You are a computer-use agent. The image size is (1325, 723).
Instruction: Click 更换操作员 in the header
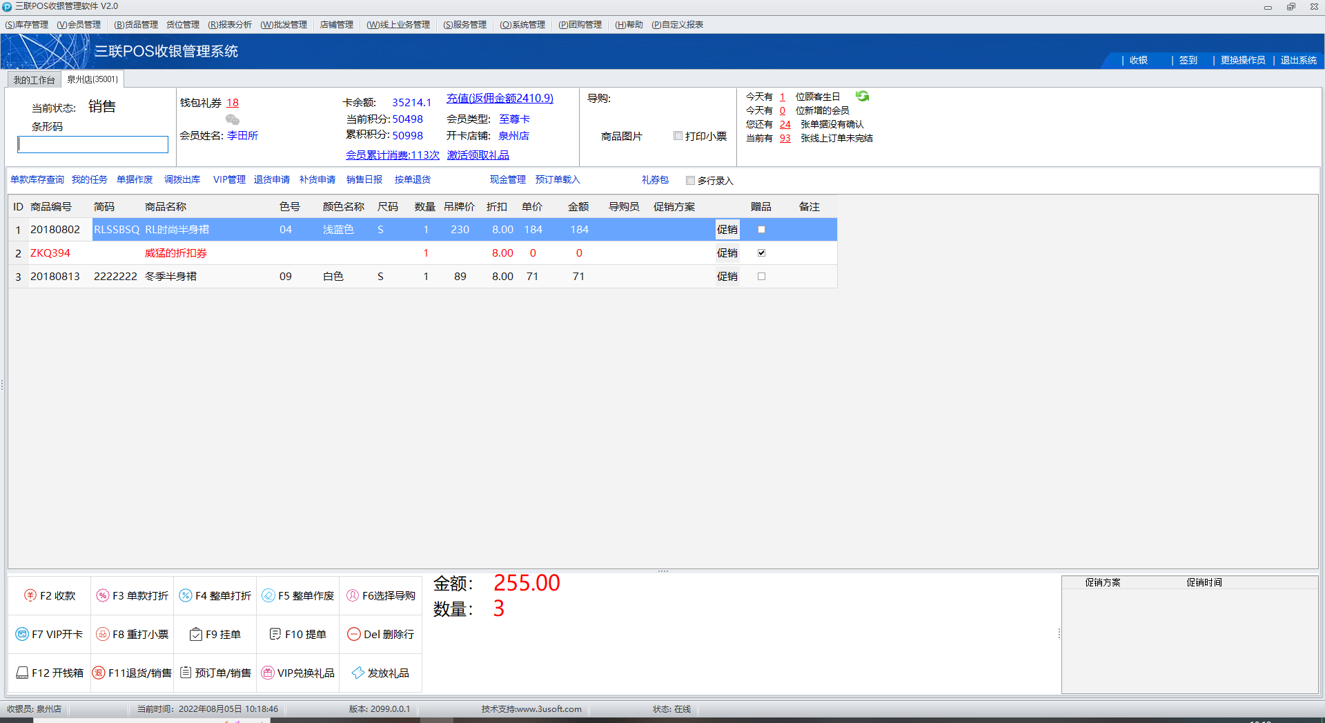1243,61
